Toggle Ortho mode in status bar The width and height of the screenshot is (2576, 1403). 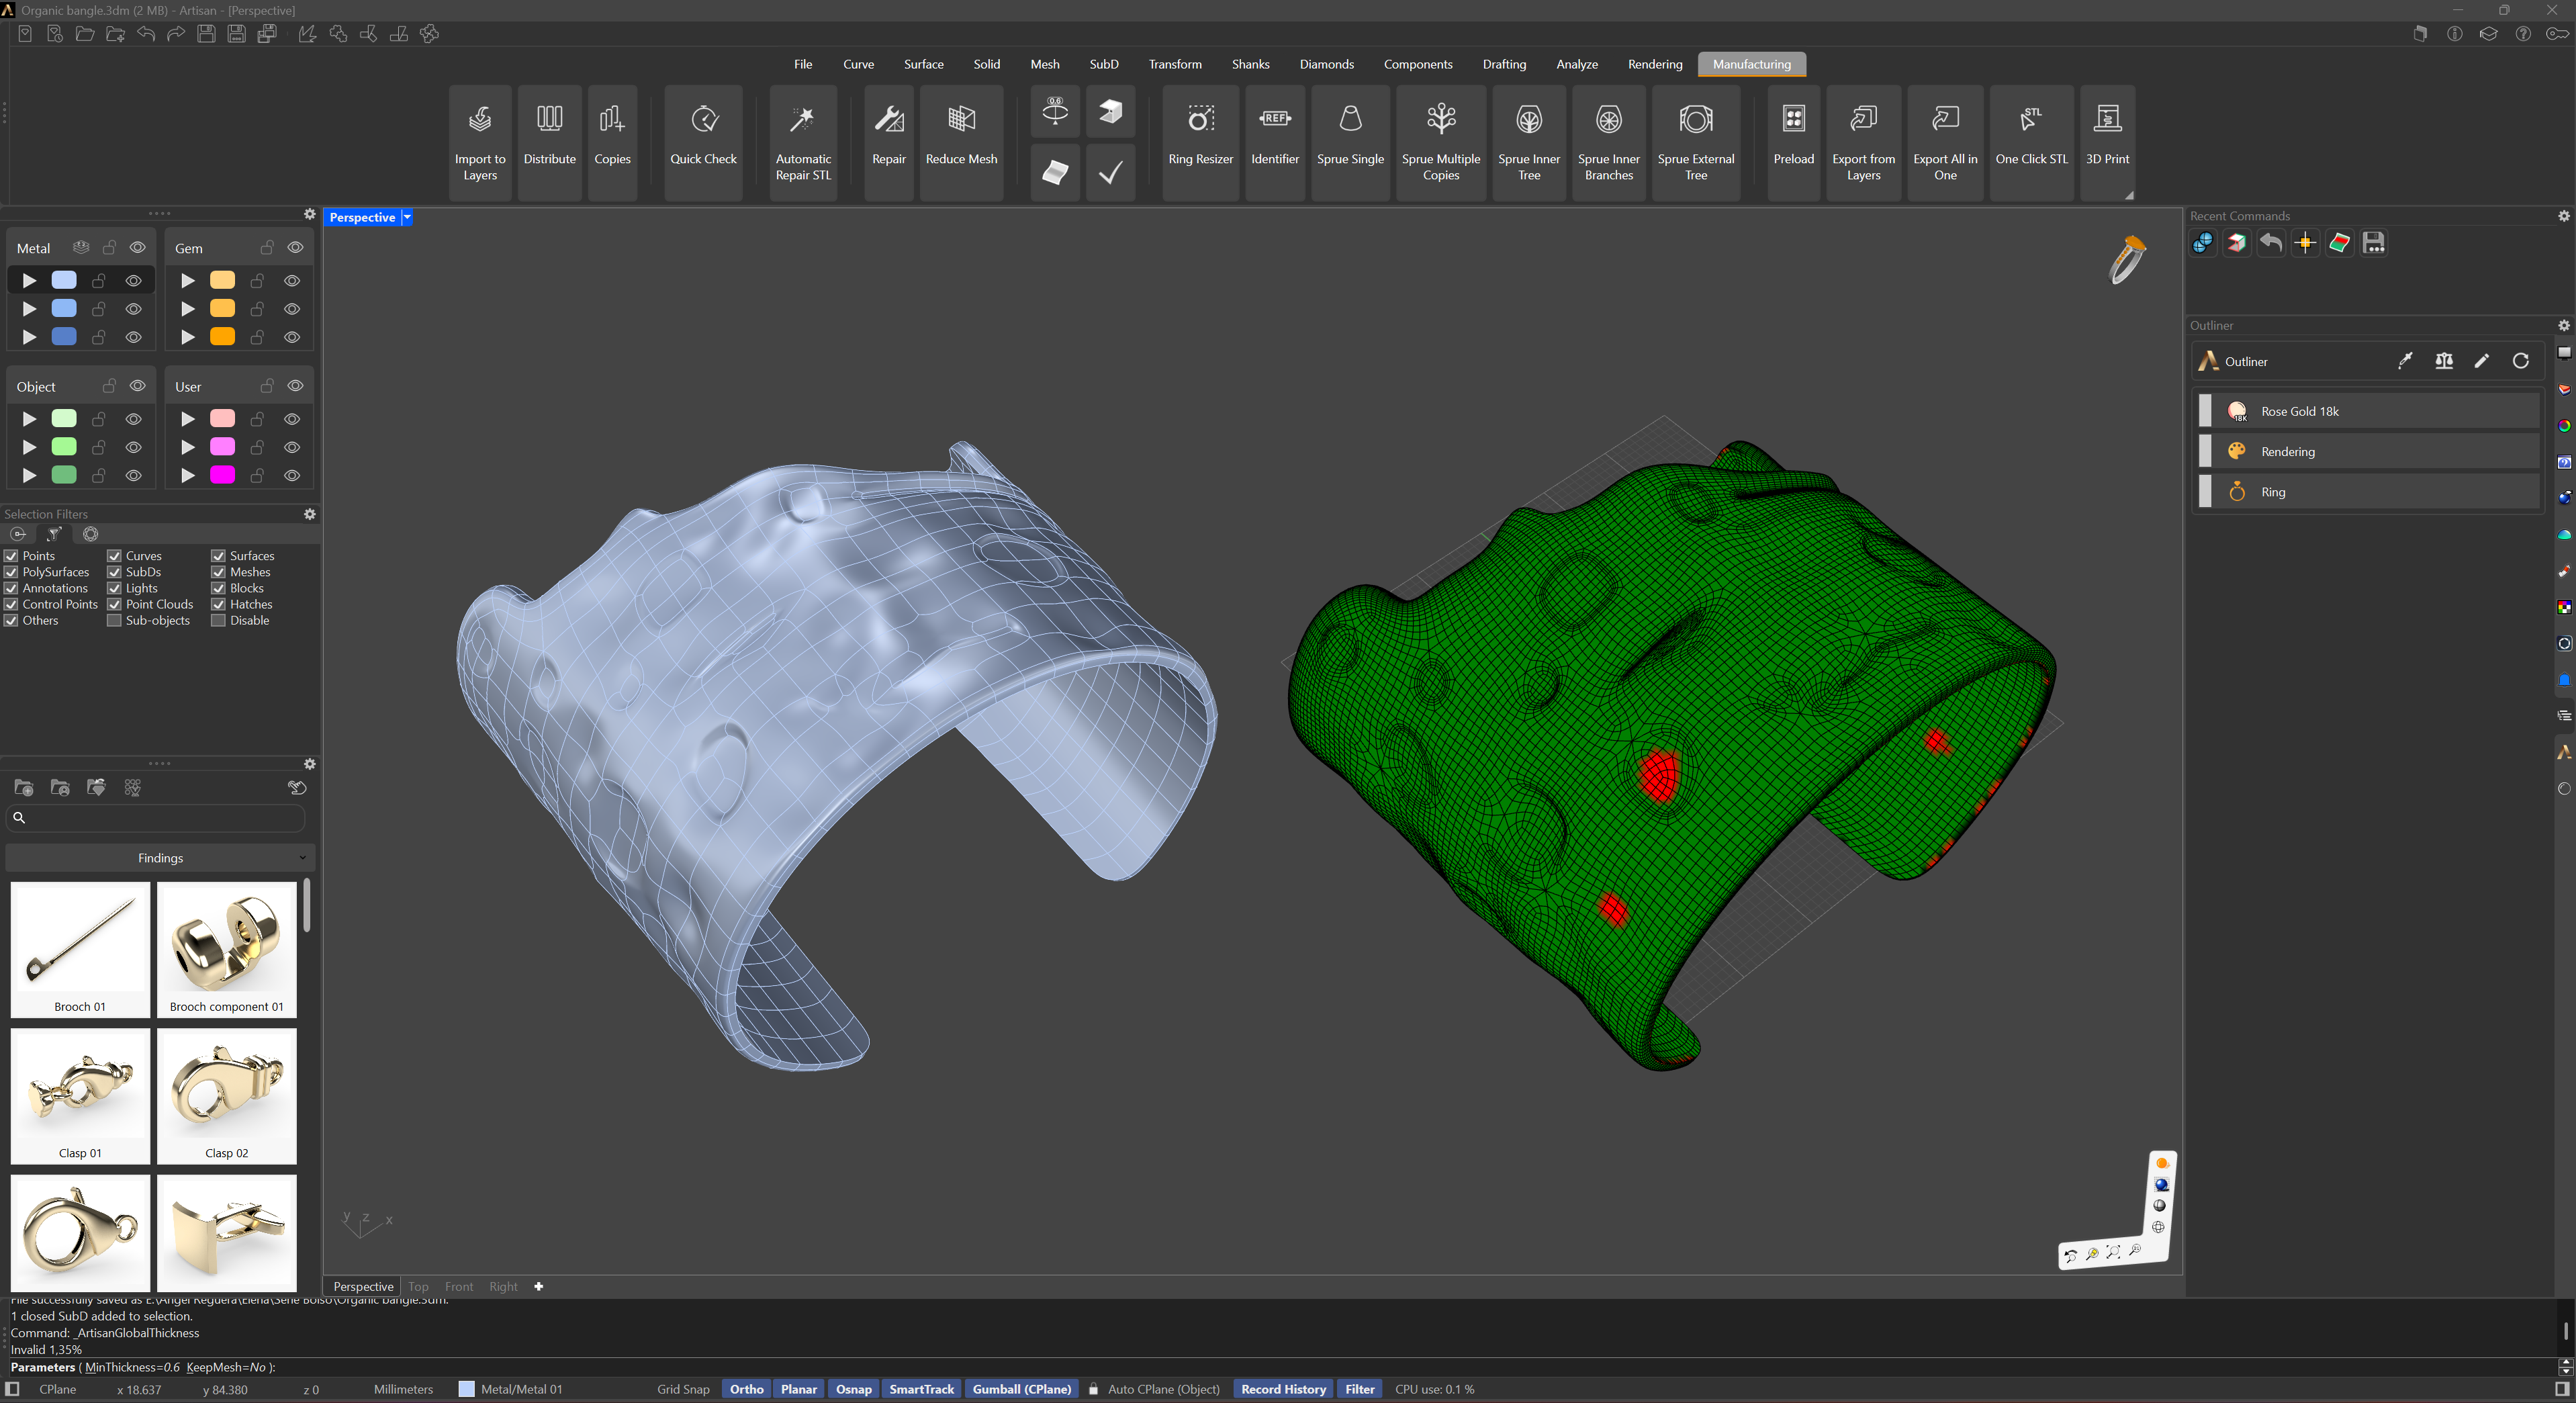(x=746, y=1389)
